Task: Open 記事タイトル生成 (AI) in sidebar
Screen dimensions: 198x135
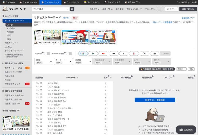Action: click(14, 95)
